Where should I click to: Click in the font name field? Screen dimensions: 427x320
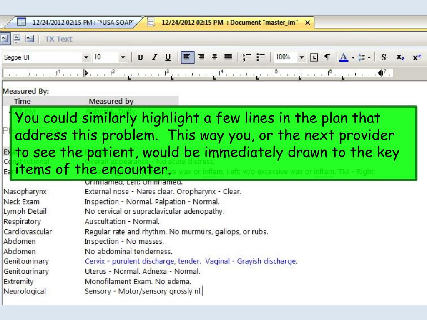pyautogui.click(x=42, y=57)
